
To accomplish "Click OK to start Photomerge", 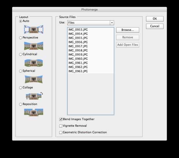I will [155, 19].
